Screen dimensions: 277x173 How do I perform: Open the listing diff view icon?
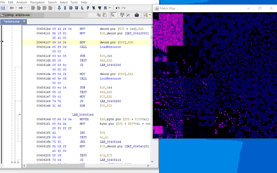[x=128, y=15]
